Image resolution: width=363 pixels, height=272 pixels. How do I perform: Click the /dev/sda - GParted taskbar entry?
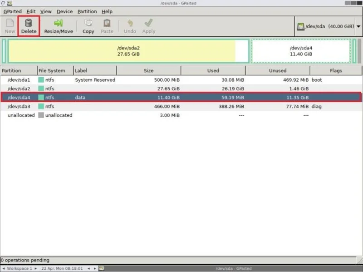pyautogui.click(x=234, y=268)
